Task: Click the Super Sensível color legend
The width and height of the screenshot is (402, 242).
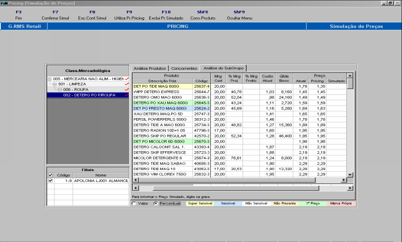Action: point(200,204)
